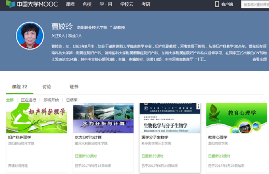Select the 课程 22 tab
Image resolution: width=269 pixels, height=174 pixels.
point(19,87)
